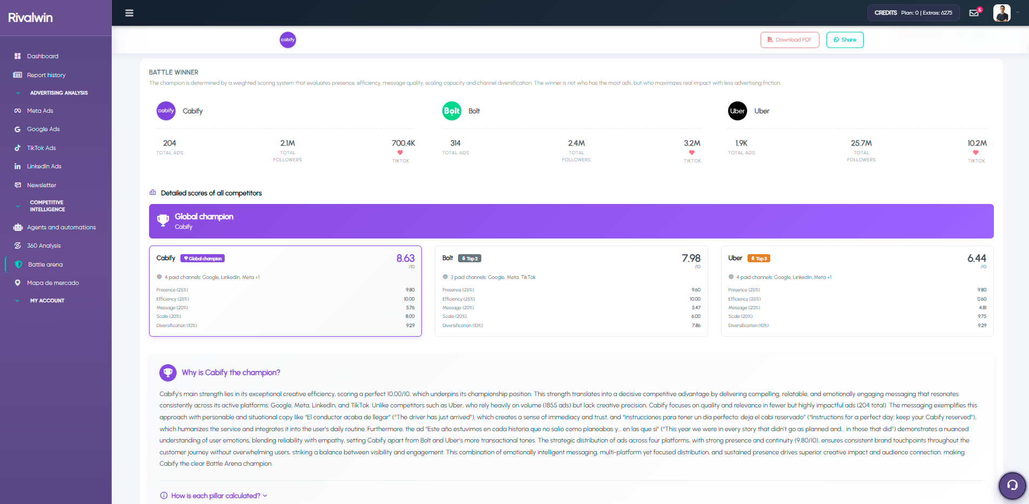Click the Credits plan indicator
This screenshot has width=1029, height=504.
pos(913,13)
